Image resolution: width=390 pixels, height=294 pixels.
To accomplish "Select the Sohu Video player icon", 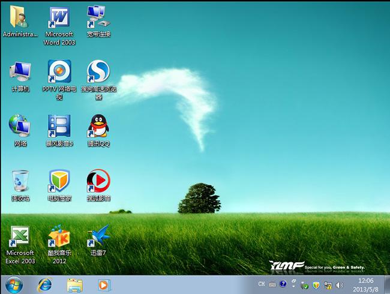I will pos(98,181).
